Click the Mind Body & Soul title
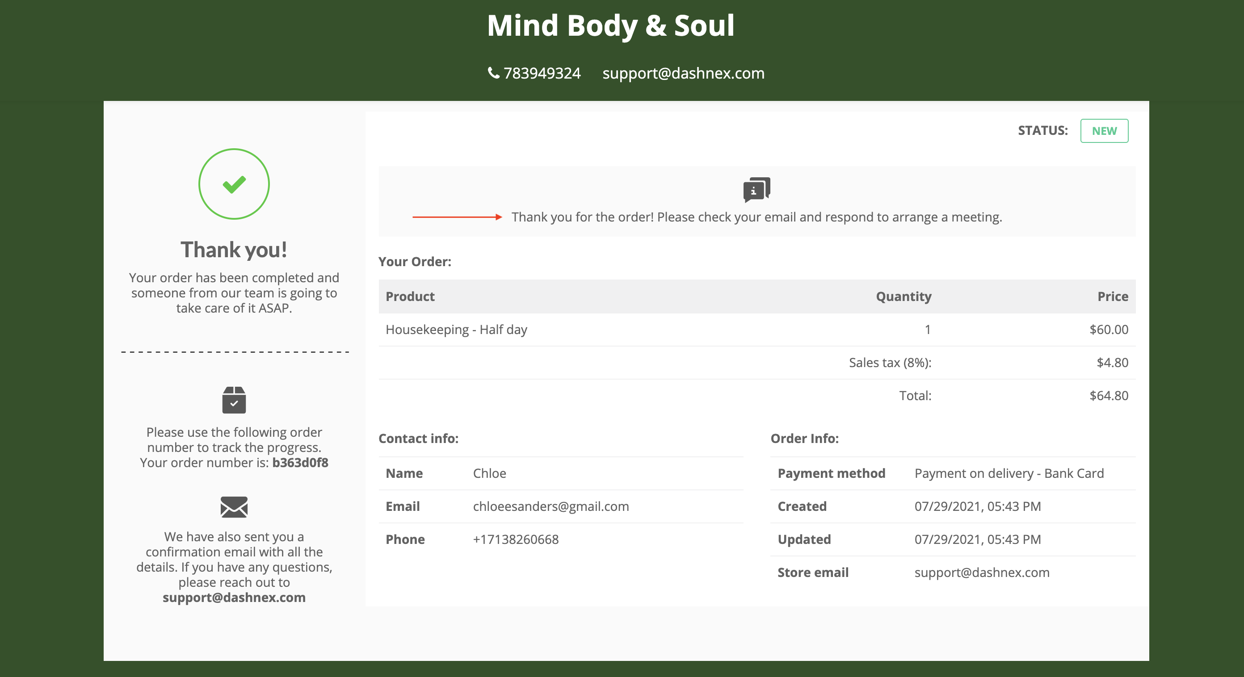This screenshot has height=677, width=1244. pyautogui.click(x=610, y=25)
